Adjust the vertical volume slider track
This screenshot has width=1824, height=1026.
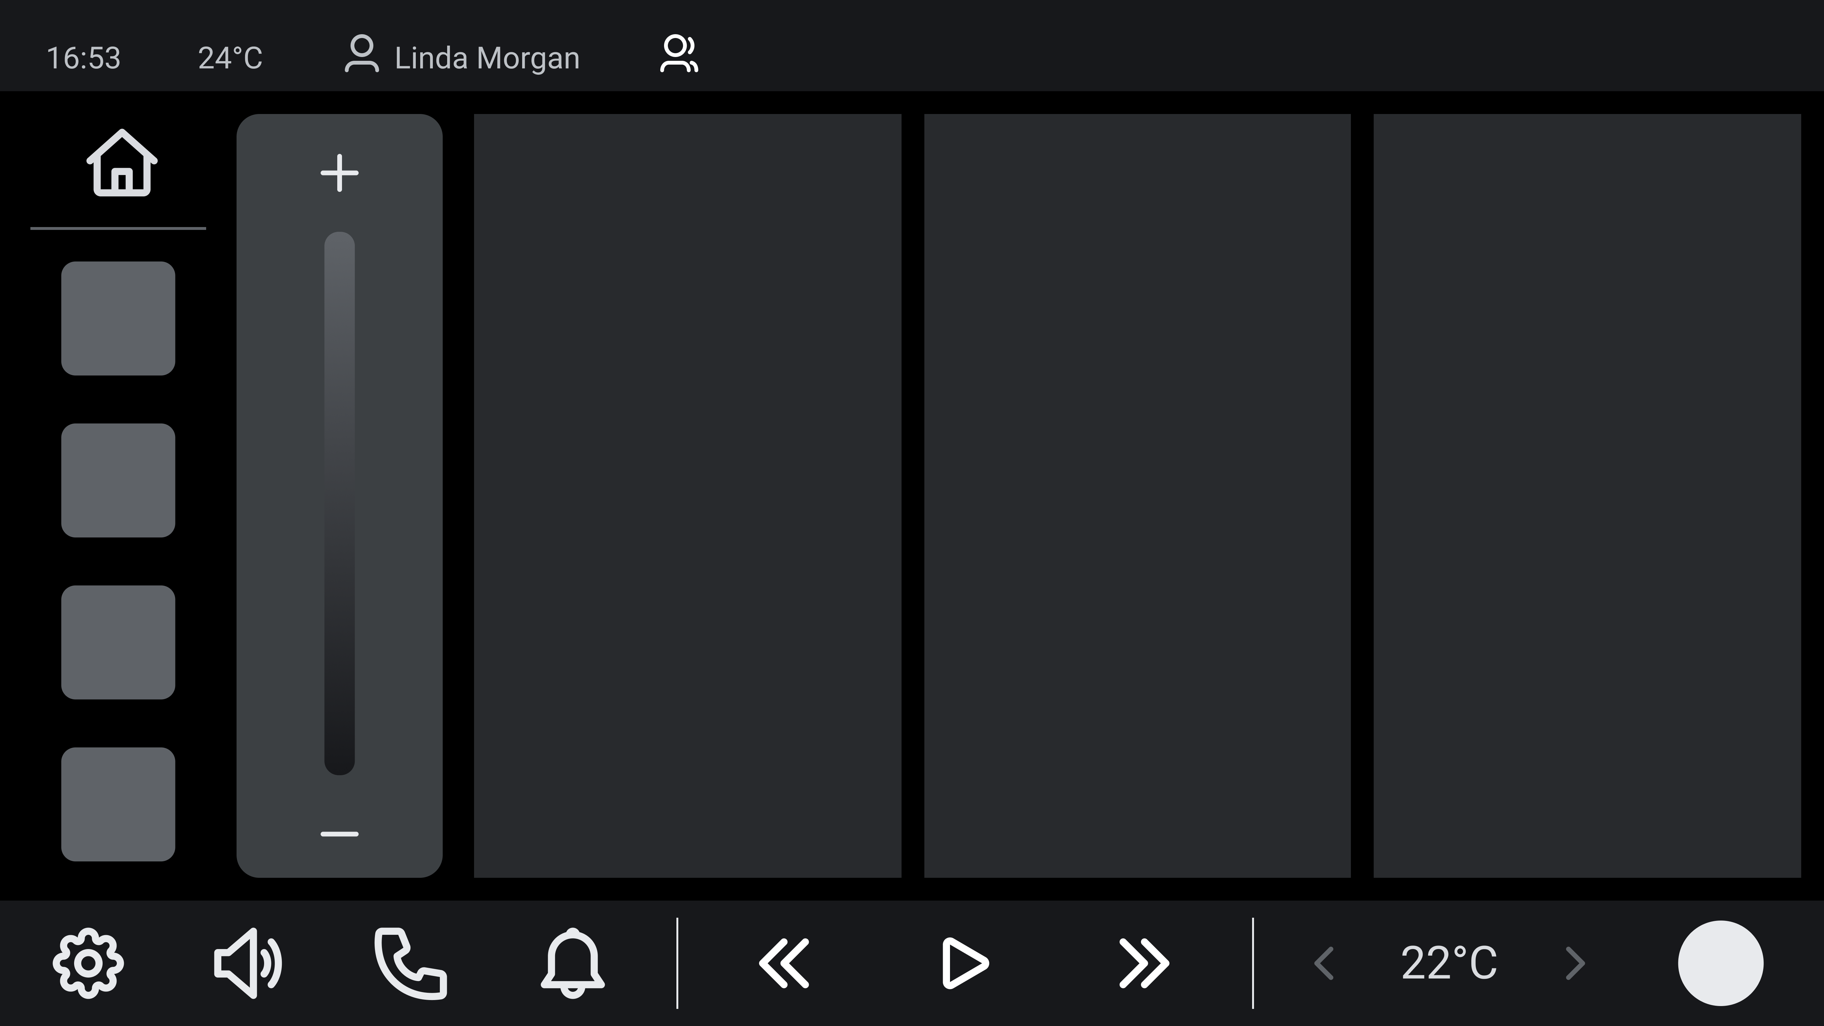[x=340, y=503]
